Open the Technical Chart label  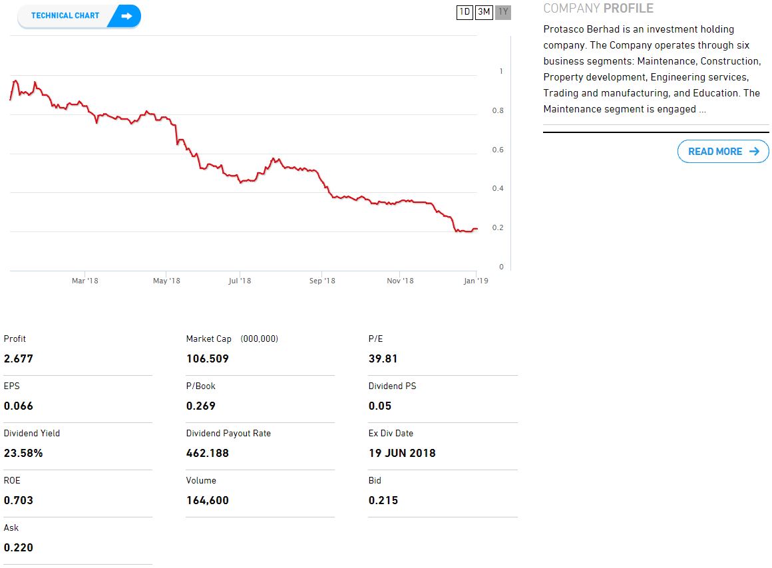coord(65,16)
